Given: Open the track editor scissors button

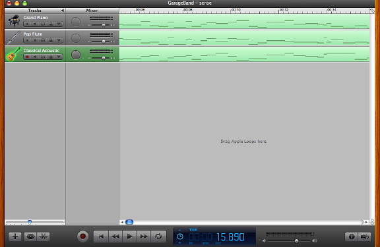Looking at the screenshot, I should (44, 236).
